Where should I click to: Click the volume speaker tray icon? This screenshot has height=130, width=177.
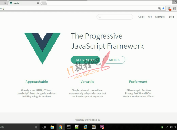pos(171,127)
